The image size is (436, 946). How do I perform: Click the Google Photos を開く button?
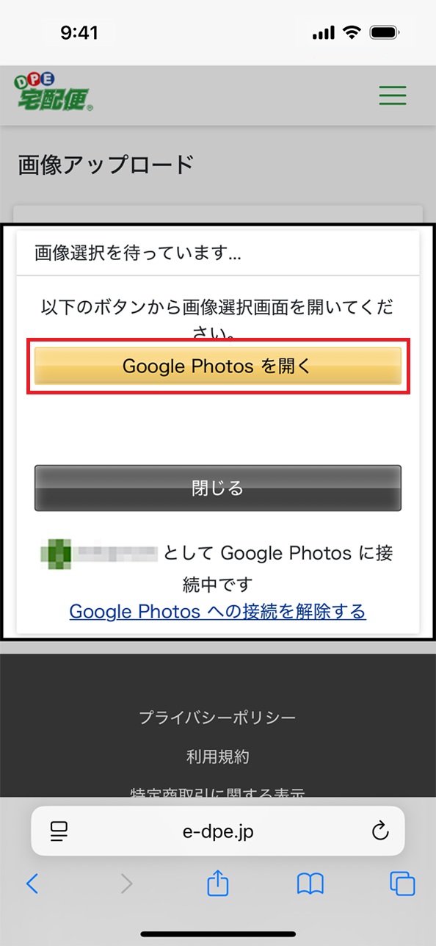point(218,367)
